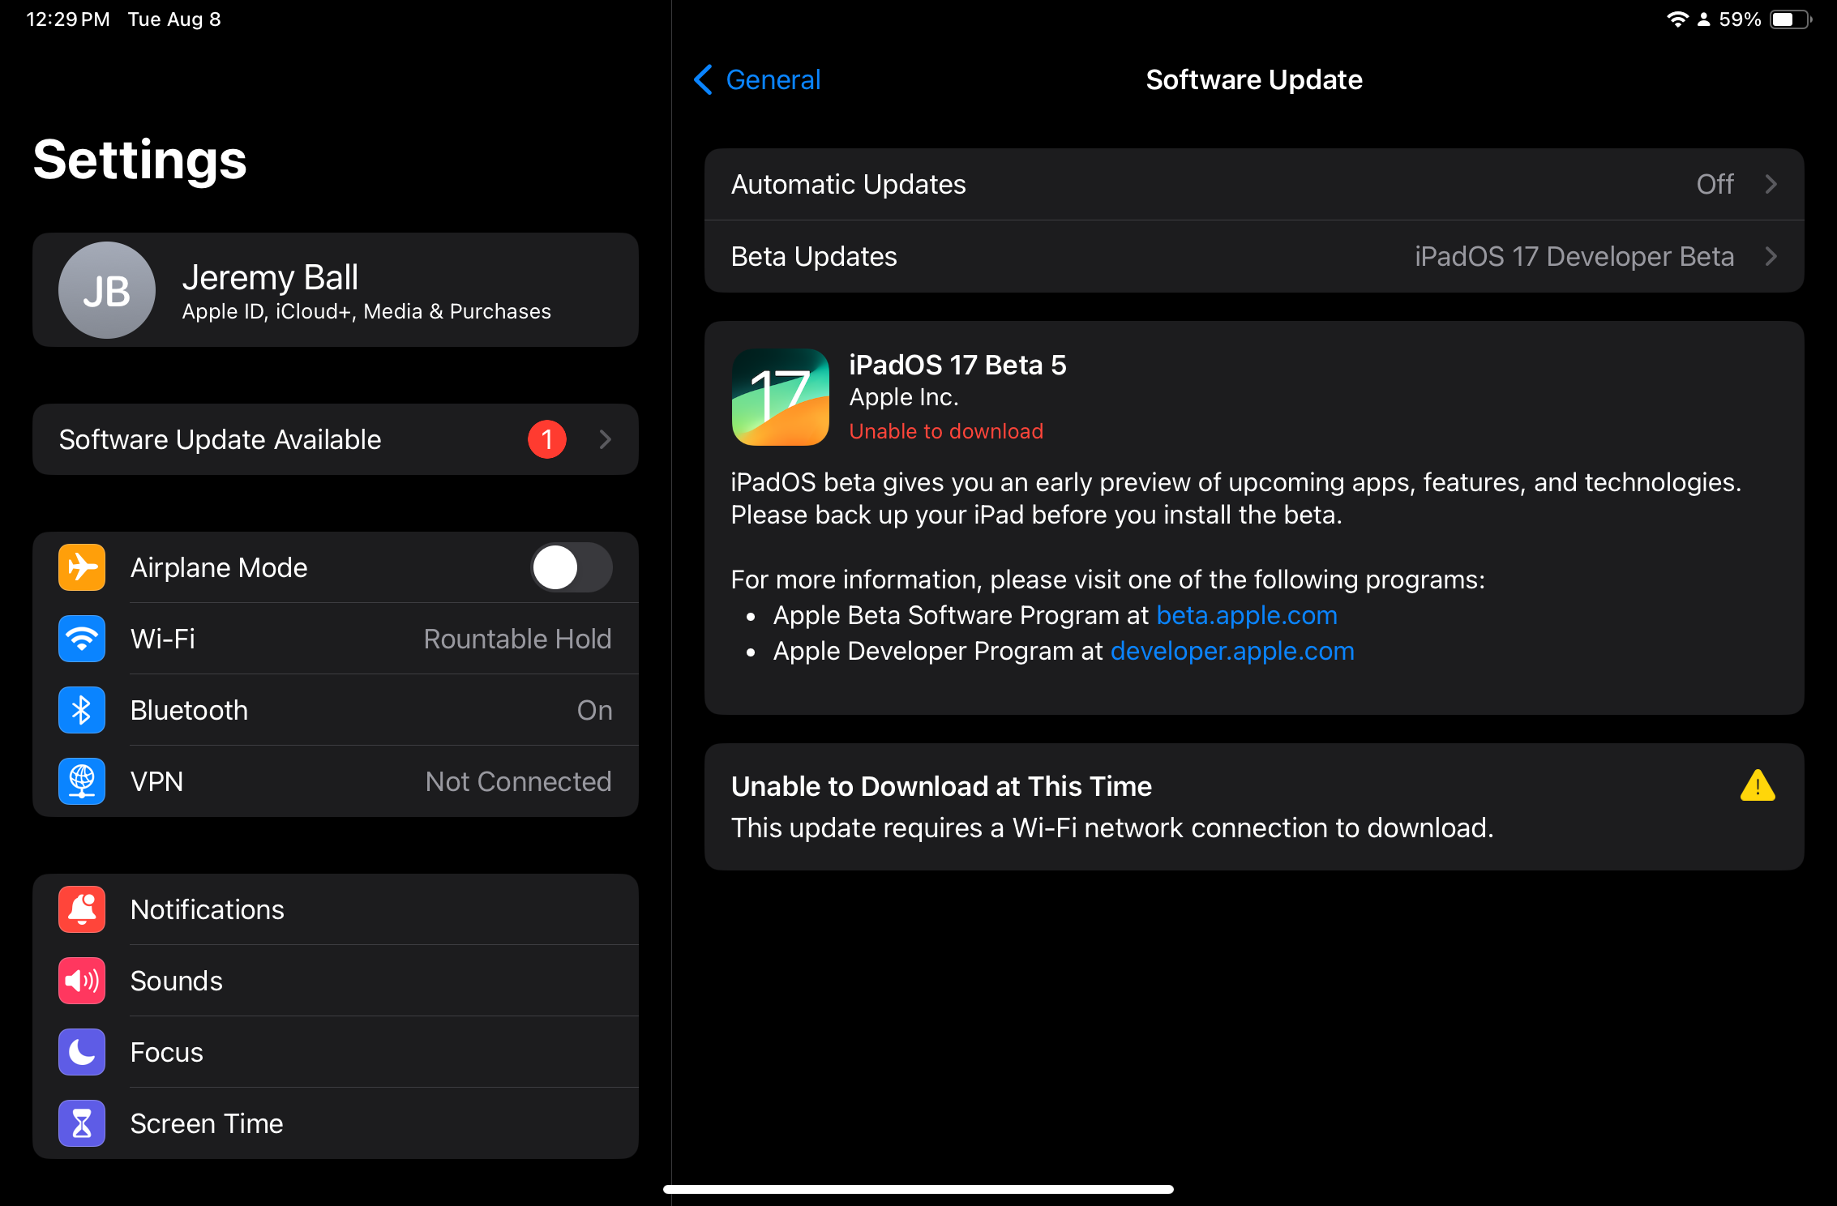Image resolution: width=1837 pixels, height=1206 pixels.
Task: Tap the Not Connected VPN status
Action: pos(519,781)
